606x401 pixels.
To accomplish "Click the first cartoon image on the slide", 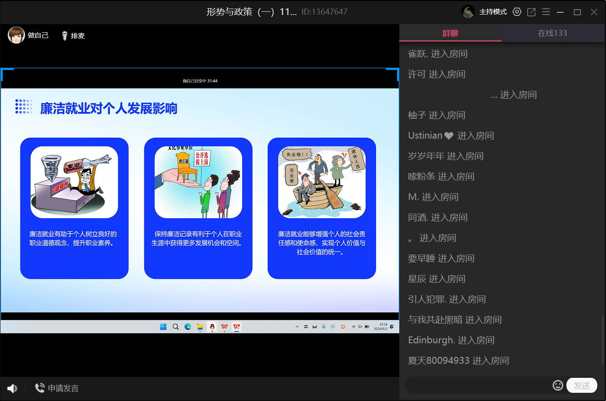I will (x=74, y=182).
